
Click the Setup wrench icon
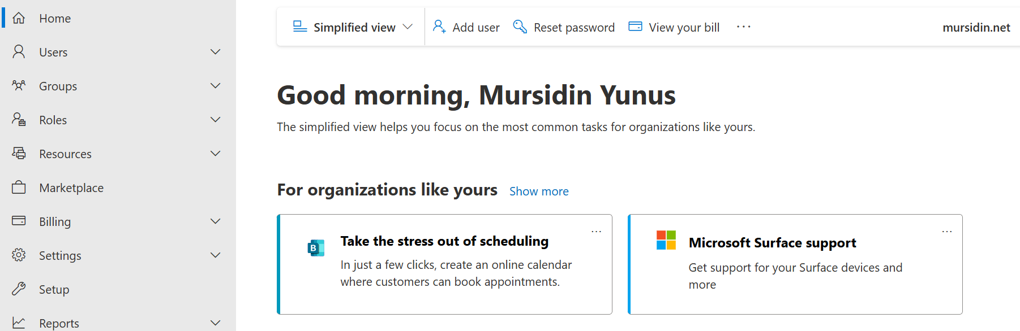19,289
